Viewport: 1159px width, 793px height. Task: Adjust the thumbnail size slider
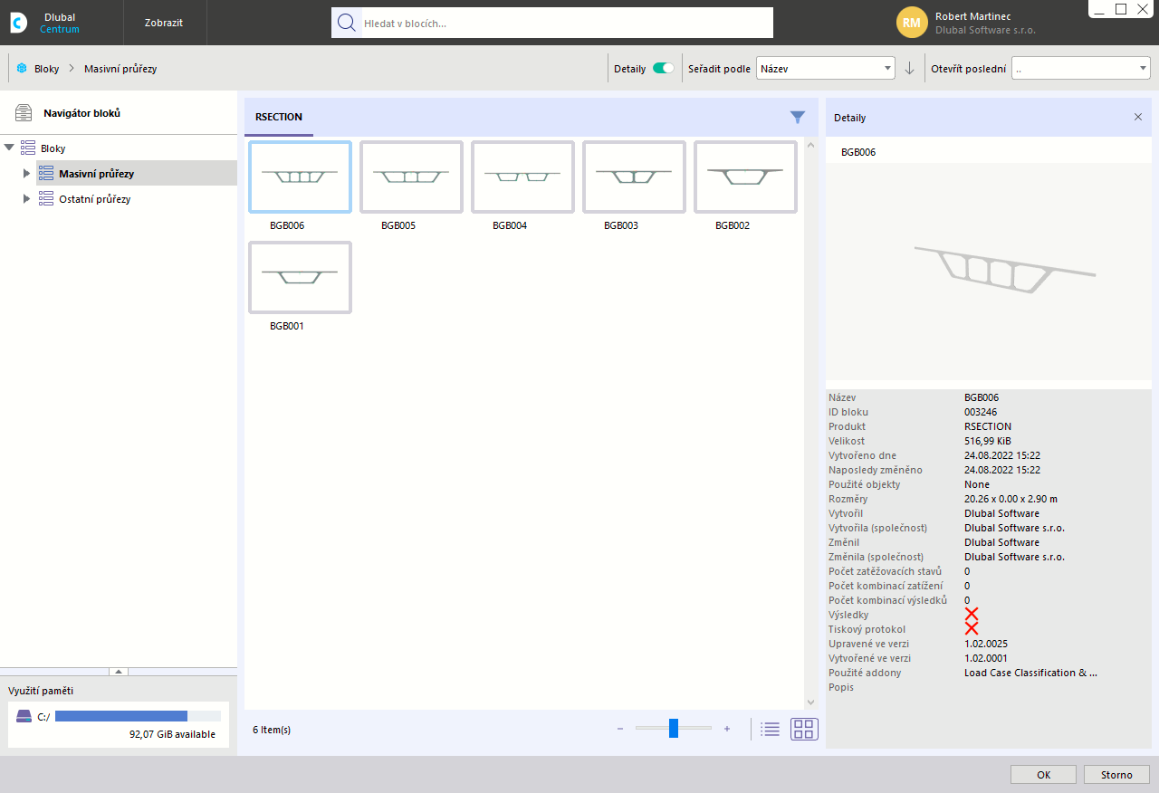674,729
